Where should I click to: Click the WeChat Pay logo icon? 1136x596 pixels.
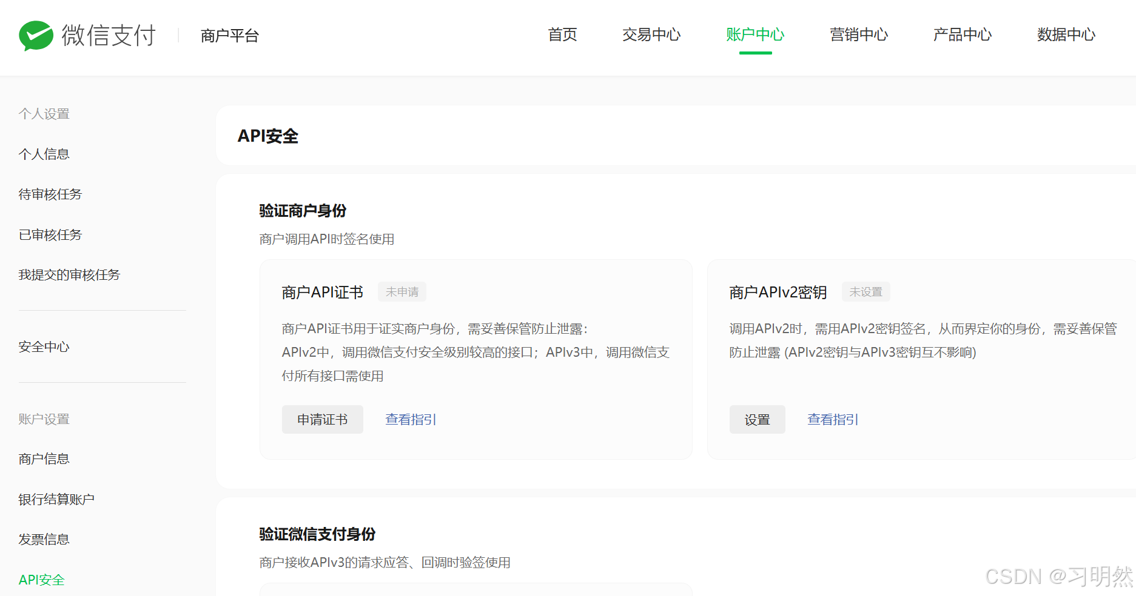coord(36,35)
